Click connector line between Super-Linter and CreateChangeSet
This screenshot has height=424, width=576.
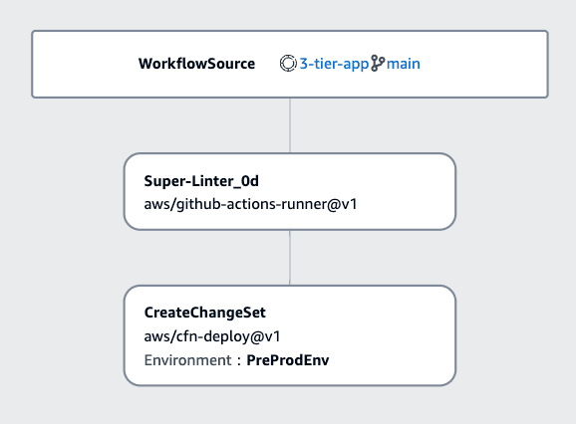coord(290,258)
